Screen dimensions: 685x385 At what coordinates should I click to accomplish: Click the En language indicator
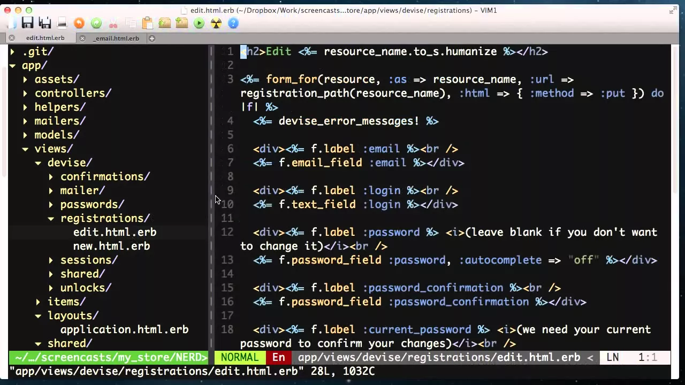[279, 357]
